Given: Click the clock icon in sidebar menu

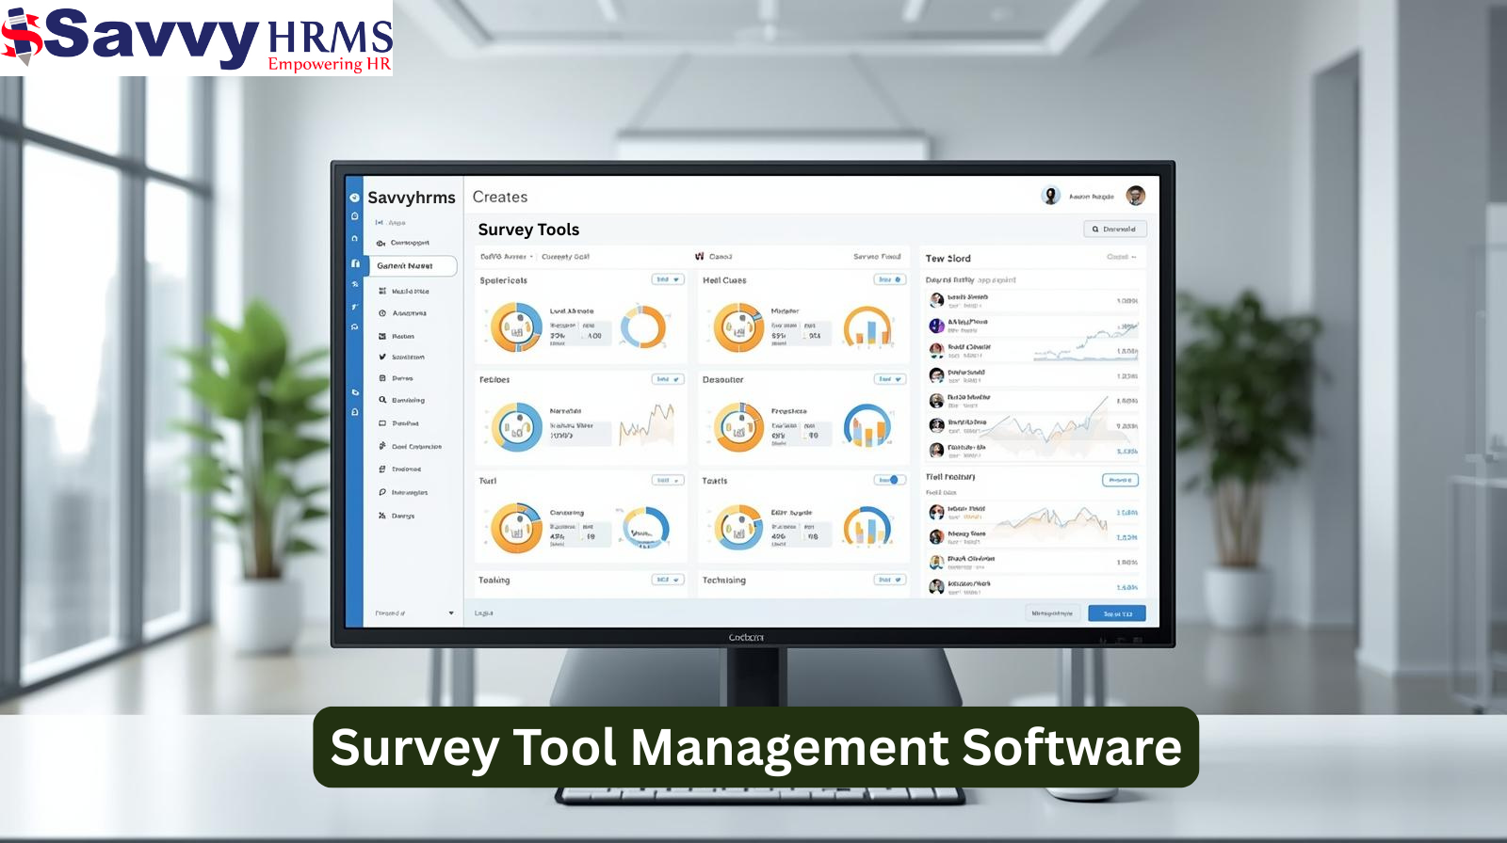Looking at the screenshot, I should tap(382, 313).
